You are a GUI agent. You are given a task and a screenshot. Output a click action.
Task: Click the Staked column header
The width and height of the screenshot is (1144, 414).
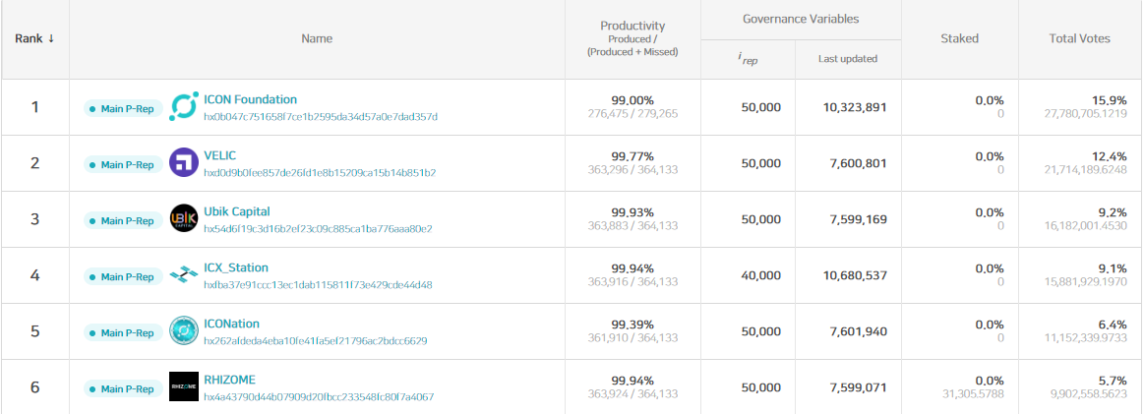tap(959, 38)
